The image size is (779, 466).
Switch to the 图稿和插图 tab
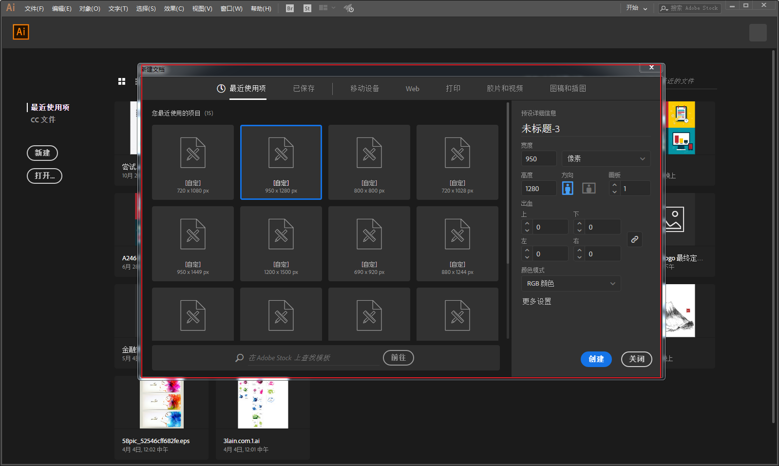(x=568, y=89)
